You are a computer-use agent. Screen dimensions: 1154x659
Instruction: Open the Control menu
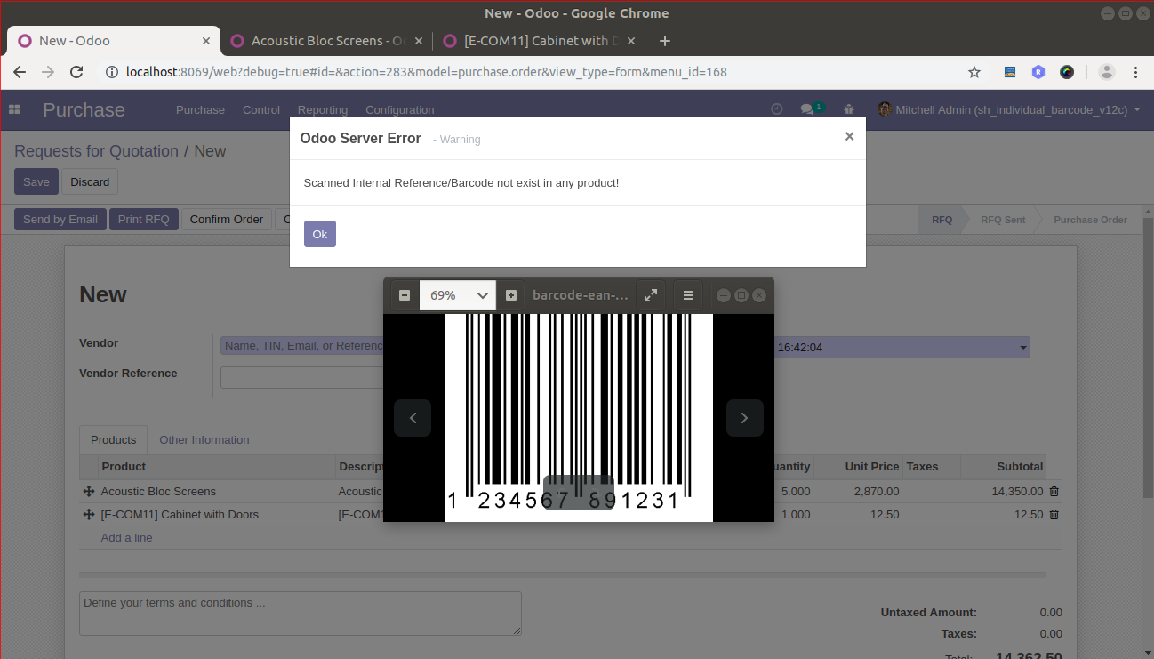click(261, 110)
